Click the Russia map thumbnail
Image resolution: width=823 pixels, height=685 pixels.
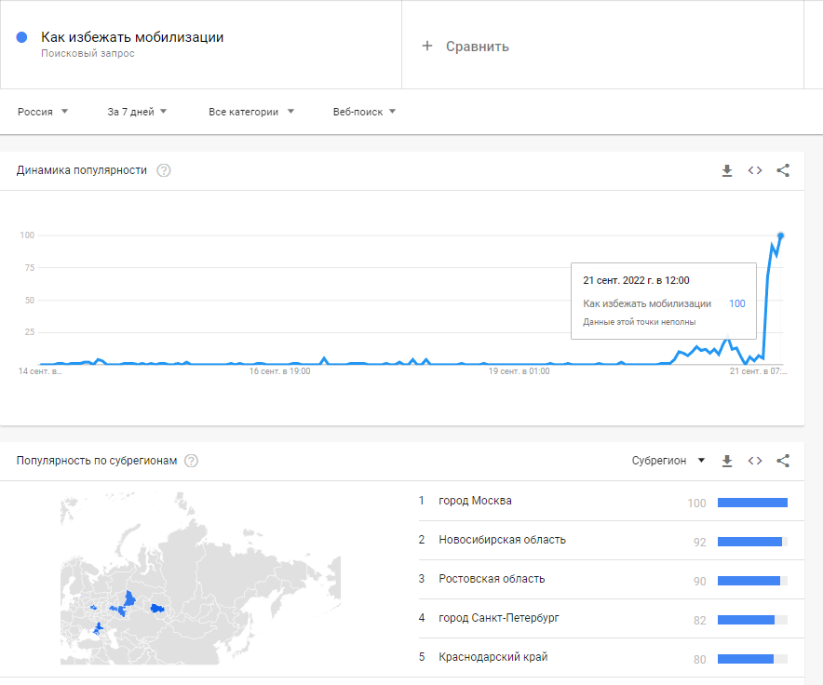[200, 577]
